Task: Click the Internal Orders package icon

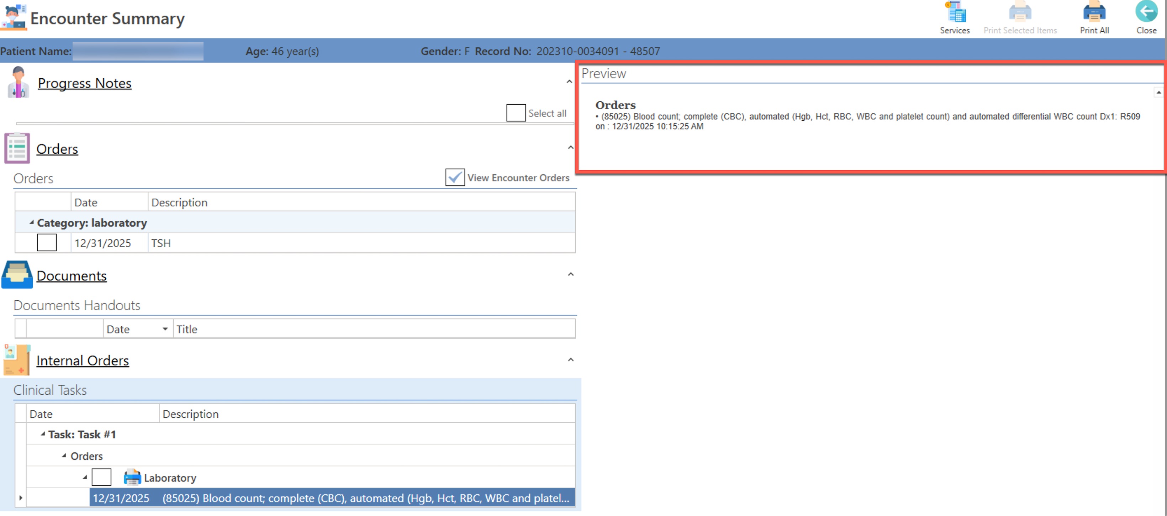Action: pyautogui.click(x=17, y=360)
